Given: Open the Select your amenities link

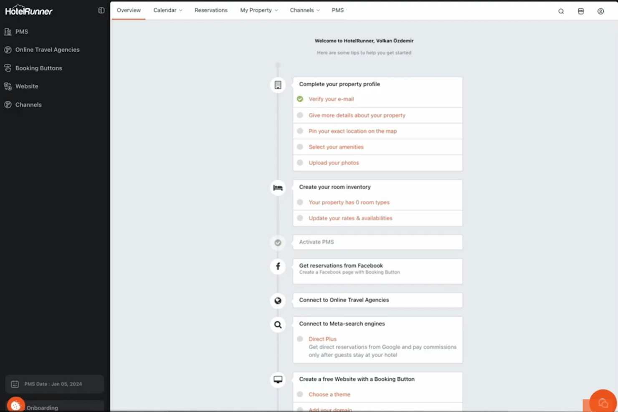Looking at the screenshot, I should [x=336, y=147].
